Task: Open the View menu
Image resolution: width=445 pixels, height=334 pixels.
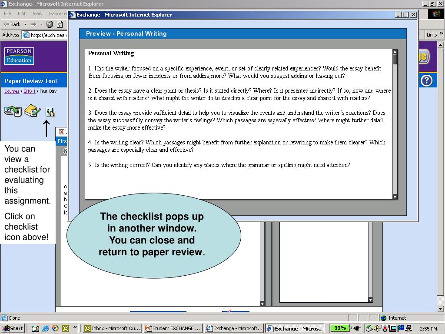Action: click(37, 13)
